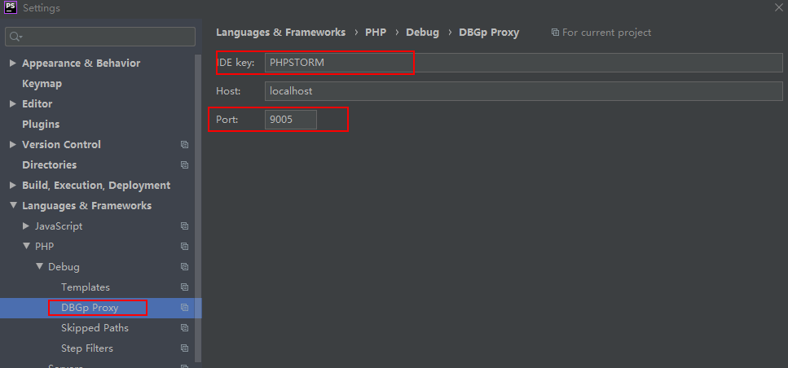
Task: Open the Directories settings page
Action: [49, 164]
